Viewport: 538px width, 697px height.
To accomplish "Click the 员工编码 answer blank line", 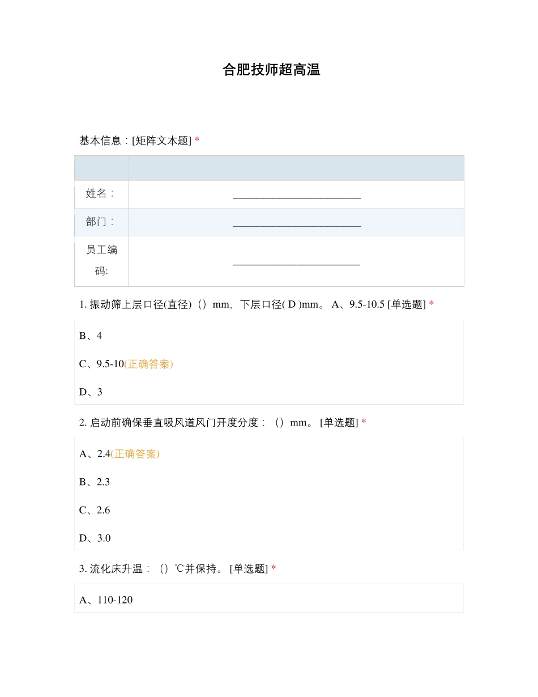I will [x=296, y=262].
